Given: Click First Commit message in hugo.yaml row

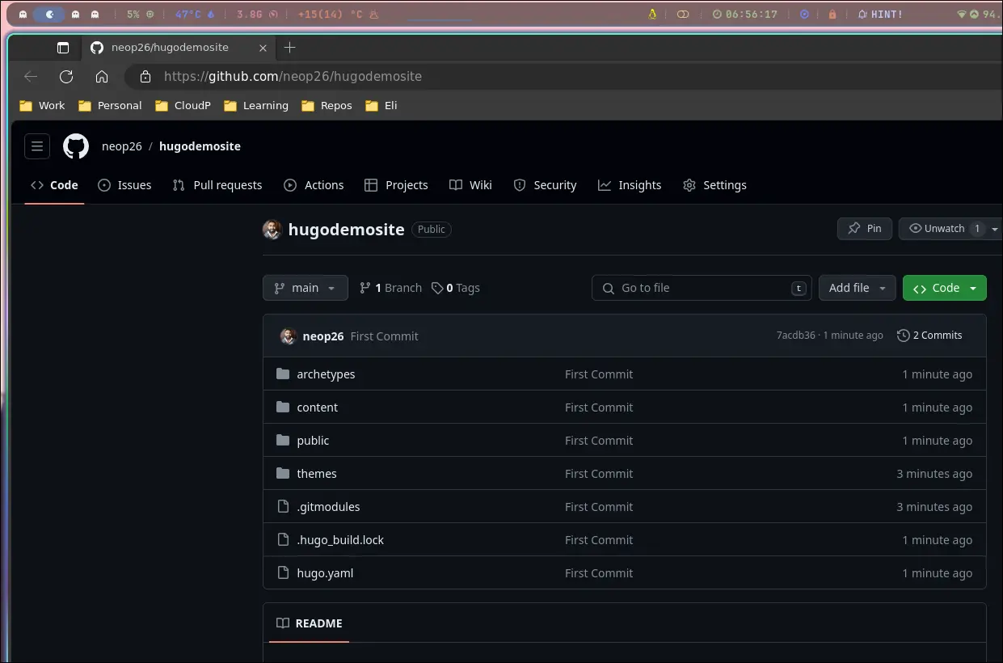Looking at the screenshot, I should pyautogui.click(x=599, y=573).
